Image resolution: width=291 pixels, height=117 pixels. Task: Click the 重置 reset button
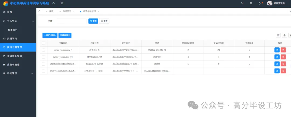[104, 21]
